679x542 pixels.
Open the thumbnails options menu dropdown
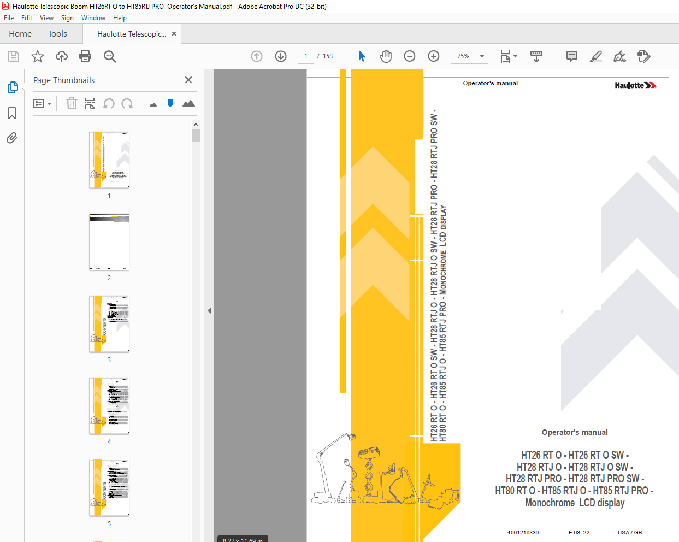click(x=42, y=103)
